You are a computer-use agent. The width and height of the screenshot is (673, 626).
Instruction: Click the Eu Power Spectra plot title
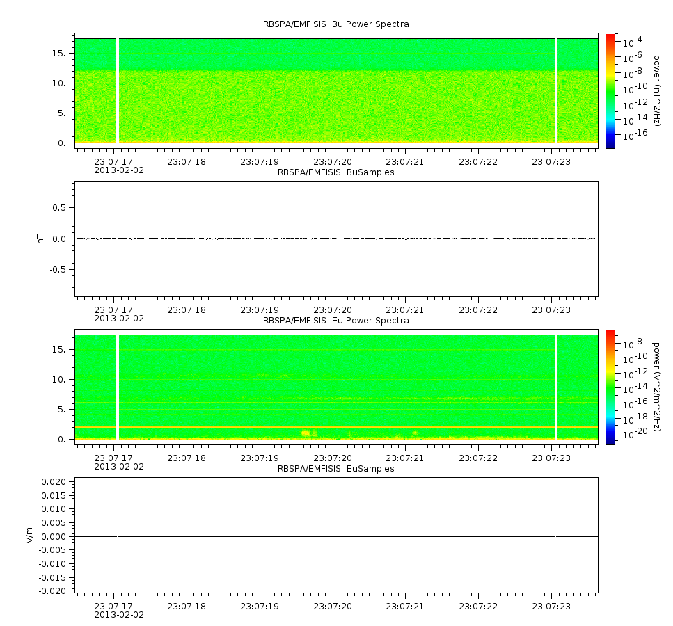pos(335,321)
